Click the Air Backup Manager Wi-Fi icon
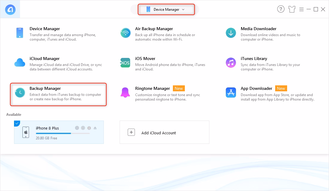329x191 pixels. click(126, 33)
